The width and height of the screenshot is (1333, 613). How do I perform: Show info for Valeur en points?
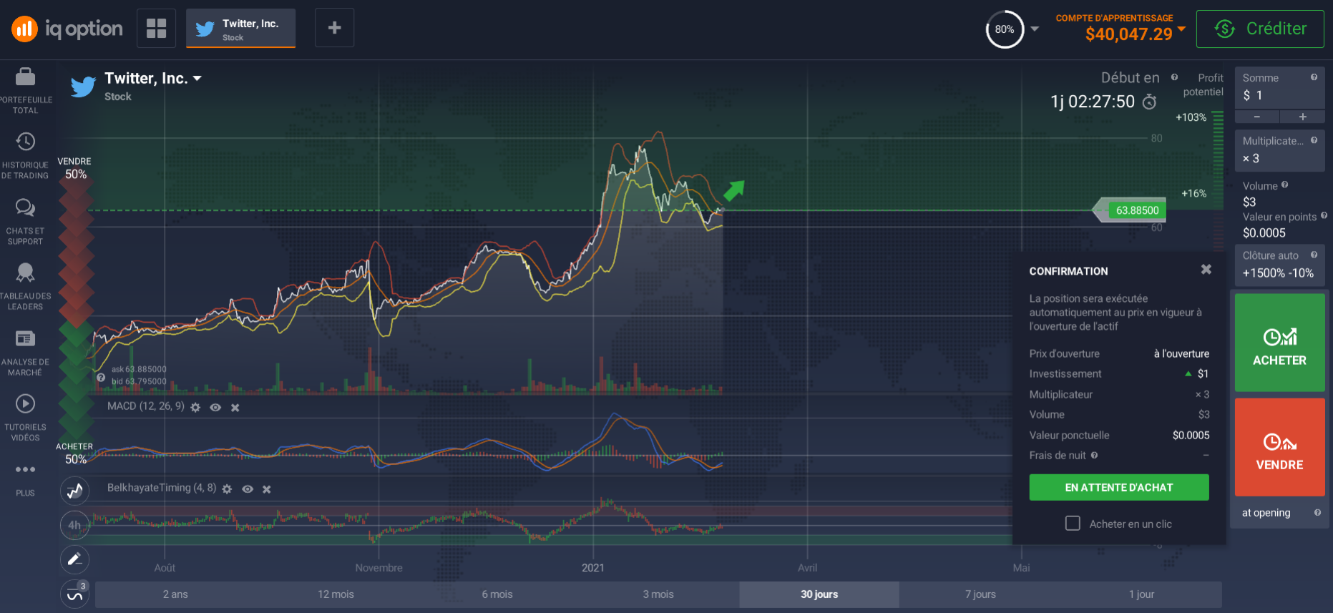point(1324,215)
